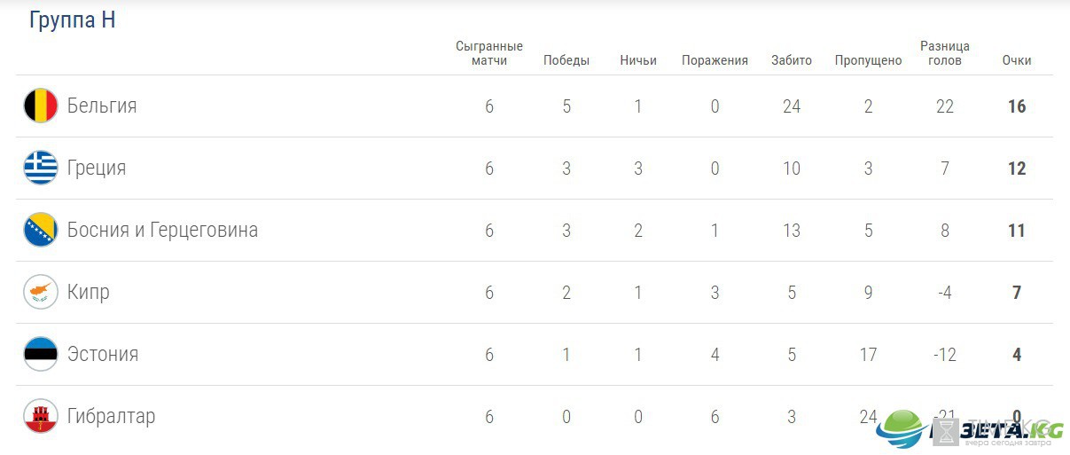Select the Босния и Герцеговина team name

coord(162,231)
